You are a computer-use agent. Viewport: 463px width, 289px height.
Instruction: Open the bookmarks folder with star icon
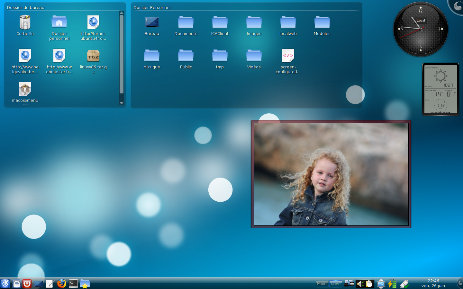pos(85,284)
